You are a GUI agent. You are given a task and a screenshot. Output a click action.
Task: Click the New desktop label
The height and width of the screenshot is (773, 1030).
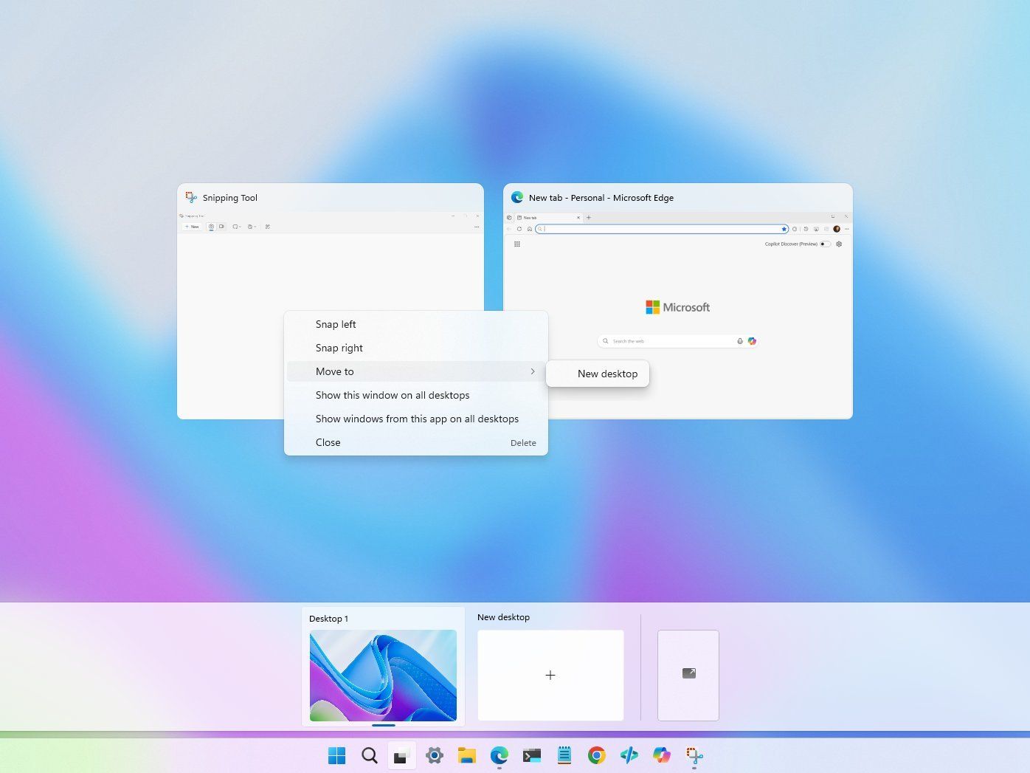[504, 617]
